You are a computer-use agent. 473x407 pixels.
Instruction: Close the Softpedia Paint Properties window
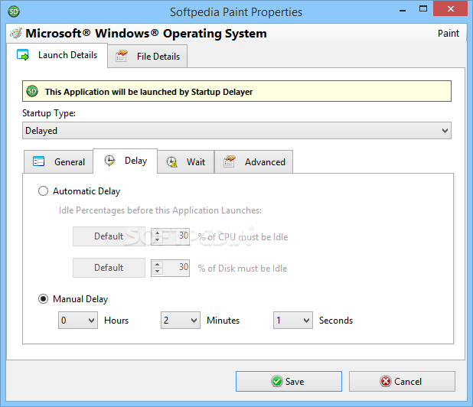[450, 8]
